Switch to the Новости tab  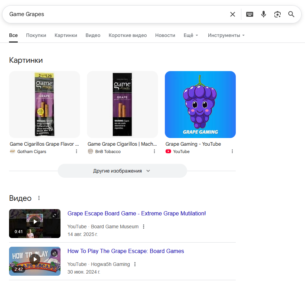pyautogui.click(x=165, y=35)
